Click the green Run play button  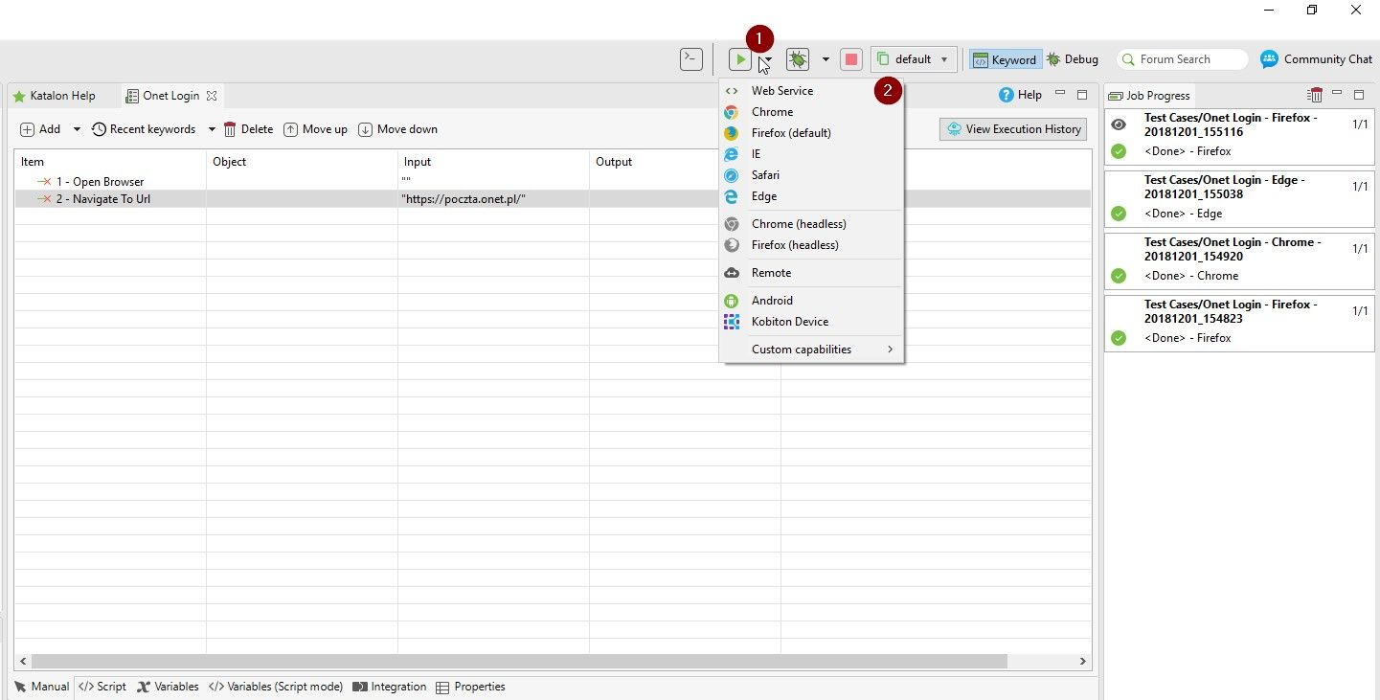(740, 59)
